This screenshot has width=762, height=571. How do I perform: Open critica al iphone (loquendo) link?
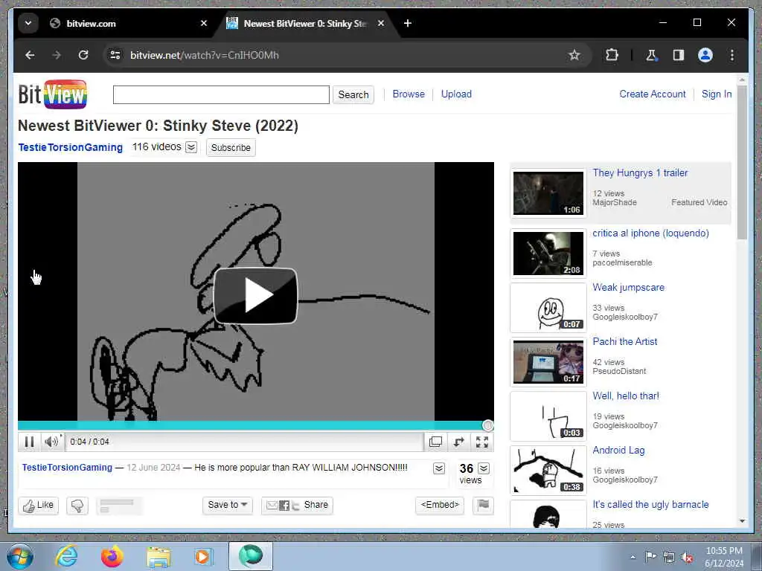(x=650, y=233)
